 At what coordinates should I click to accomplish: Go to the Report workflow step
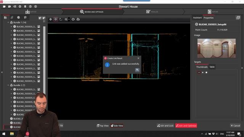point(213,12)
